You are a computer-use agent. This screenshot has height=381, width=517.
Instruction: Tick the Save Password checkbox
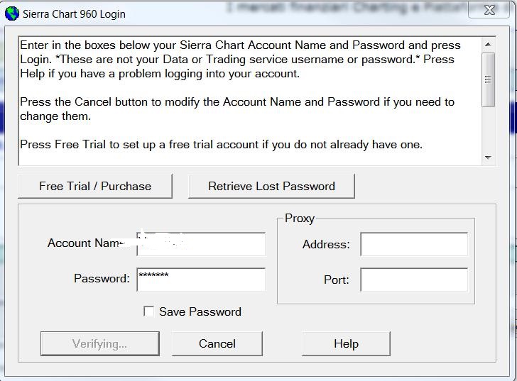[x=148, y=311]
